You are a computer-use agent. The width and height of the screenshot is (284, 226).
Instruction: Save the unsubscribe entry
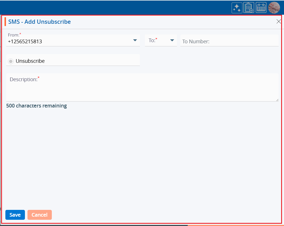point(15,215)
